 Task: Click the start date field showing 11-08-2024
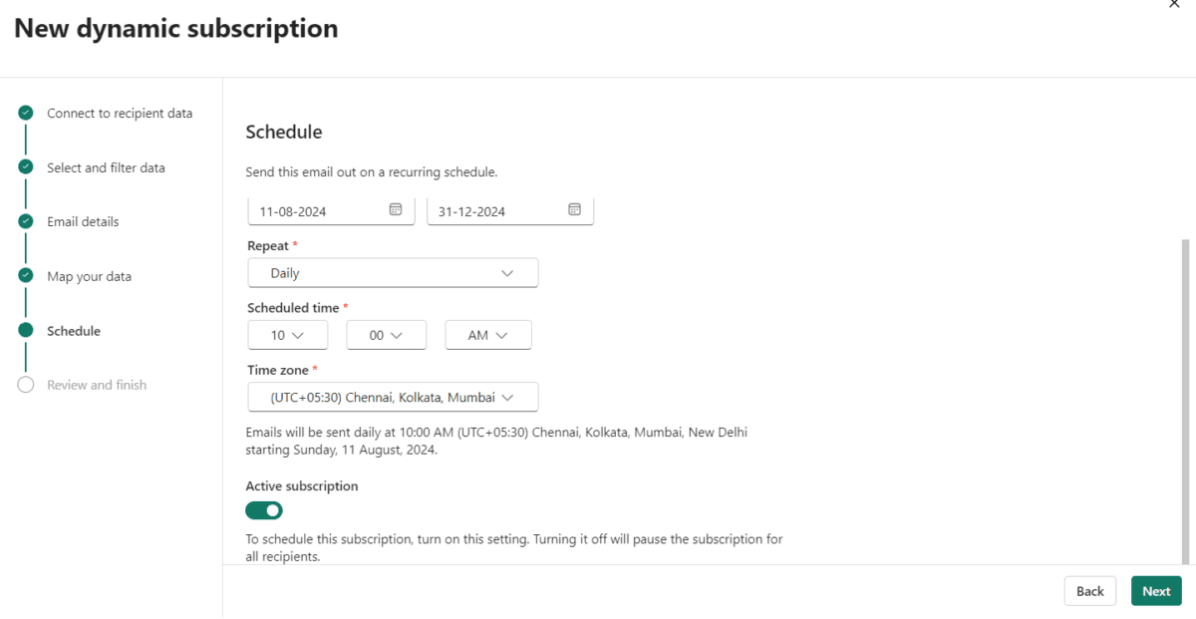(x=319, y=210)
